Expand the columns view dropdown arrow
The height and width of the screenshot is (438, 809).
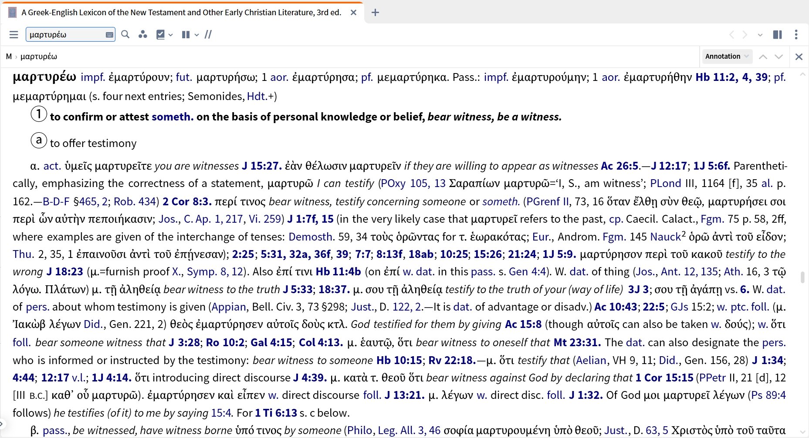[x=197, y=35]
